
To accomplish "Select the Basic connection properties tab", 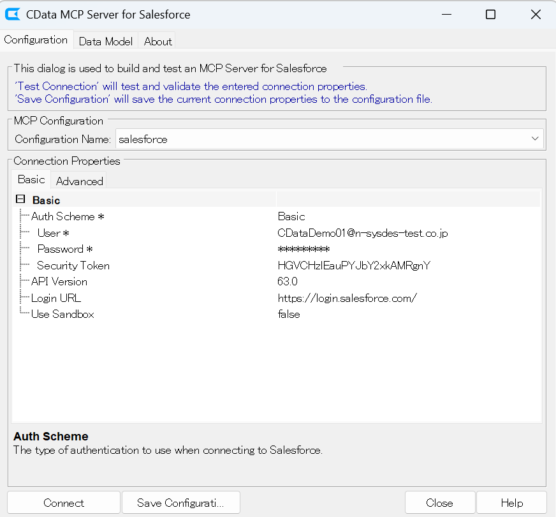I will (x=31, y=179).
